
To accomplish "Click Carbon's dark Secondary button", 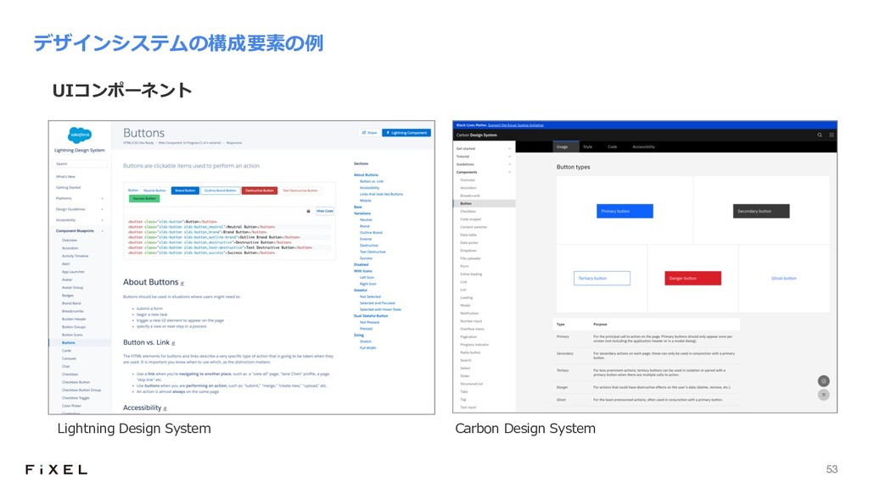I will click(761, 211).
